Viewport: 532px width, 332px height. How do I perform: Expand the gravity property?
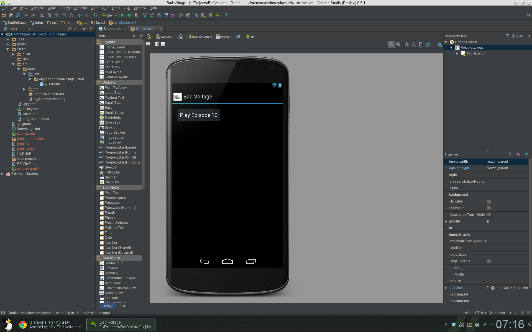pos(446,221)
